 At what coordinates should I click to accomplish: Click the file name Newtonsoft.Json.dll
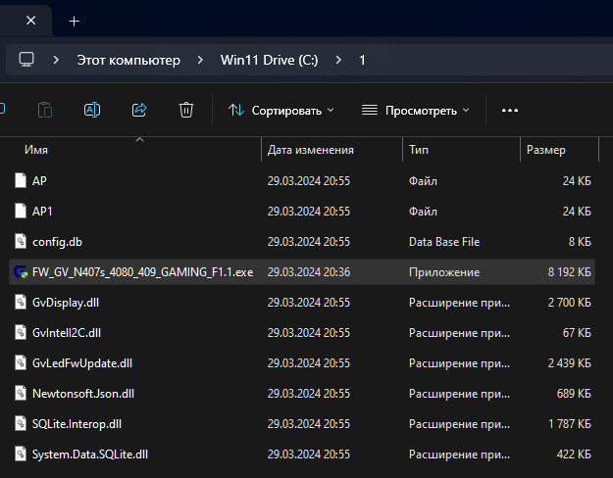click(x=83, y=393)
